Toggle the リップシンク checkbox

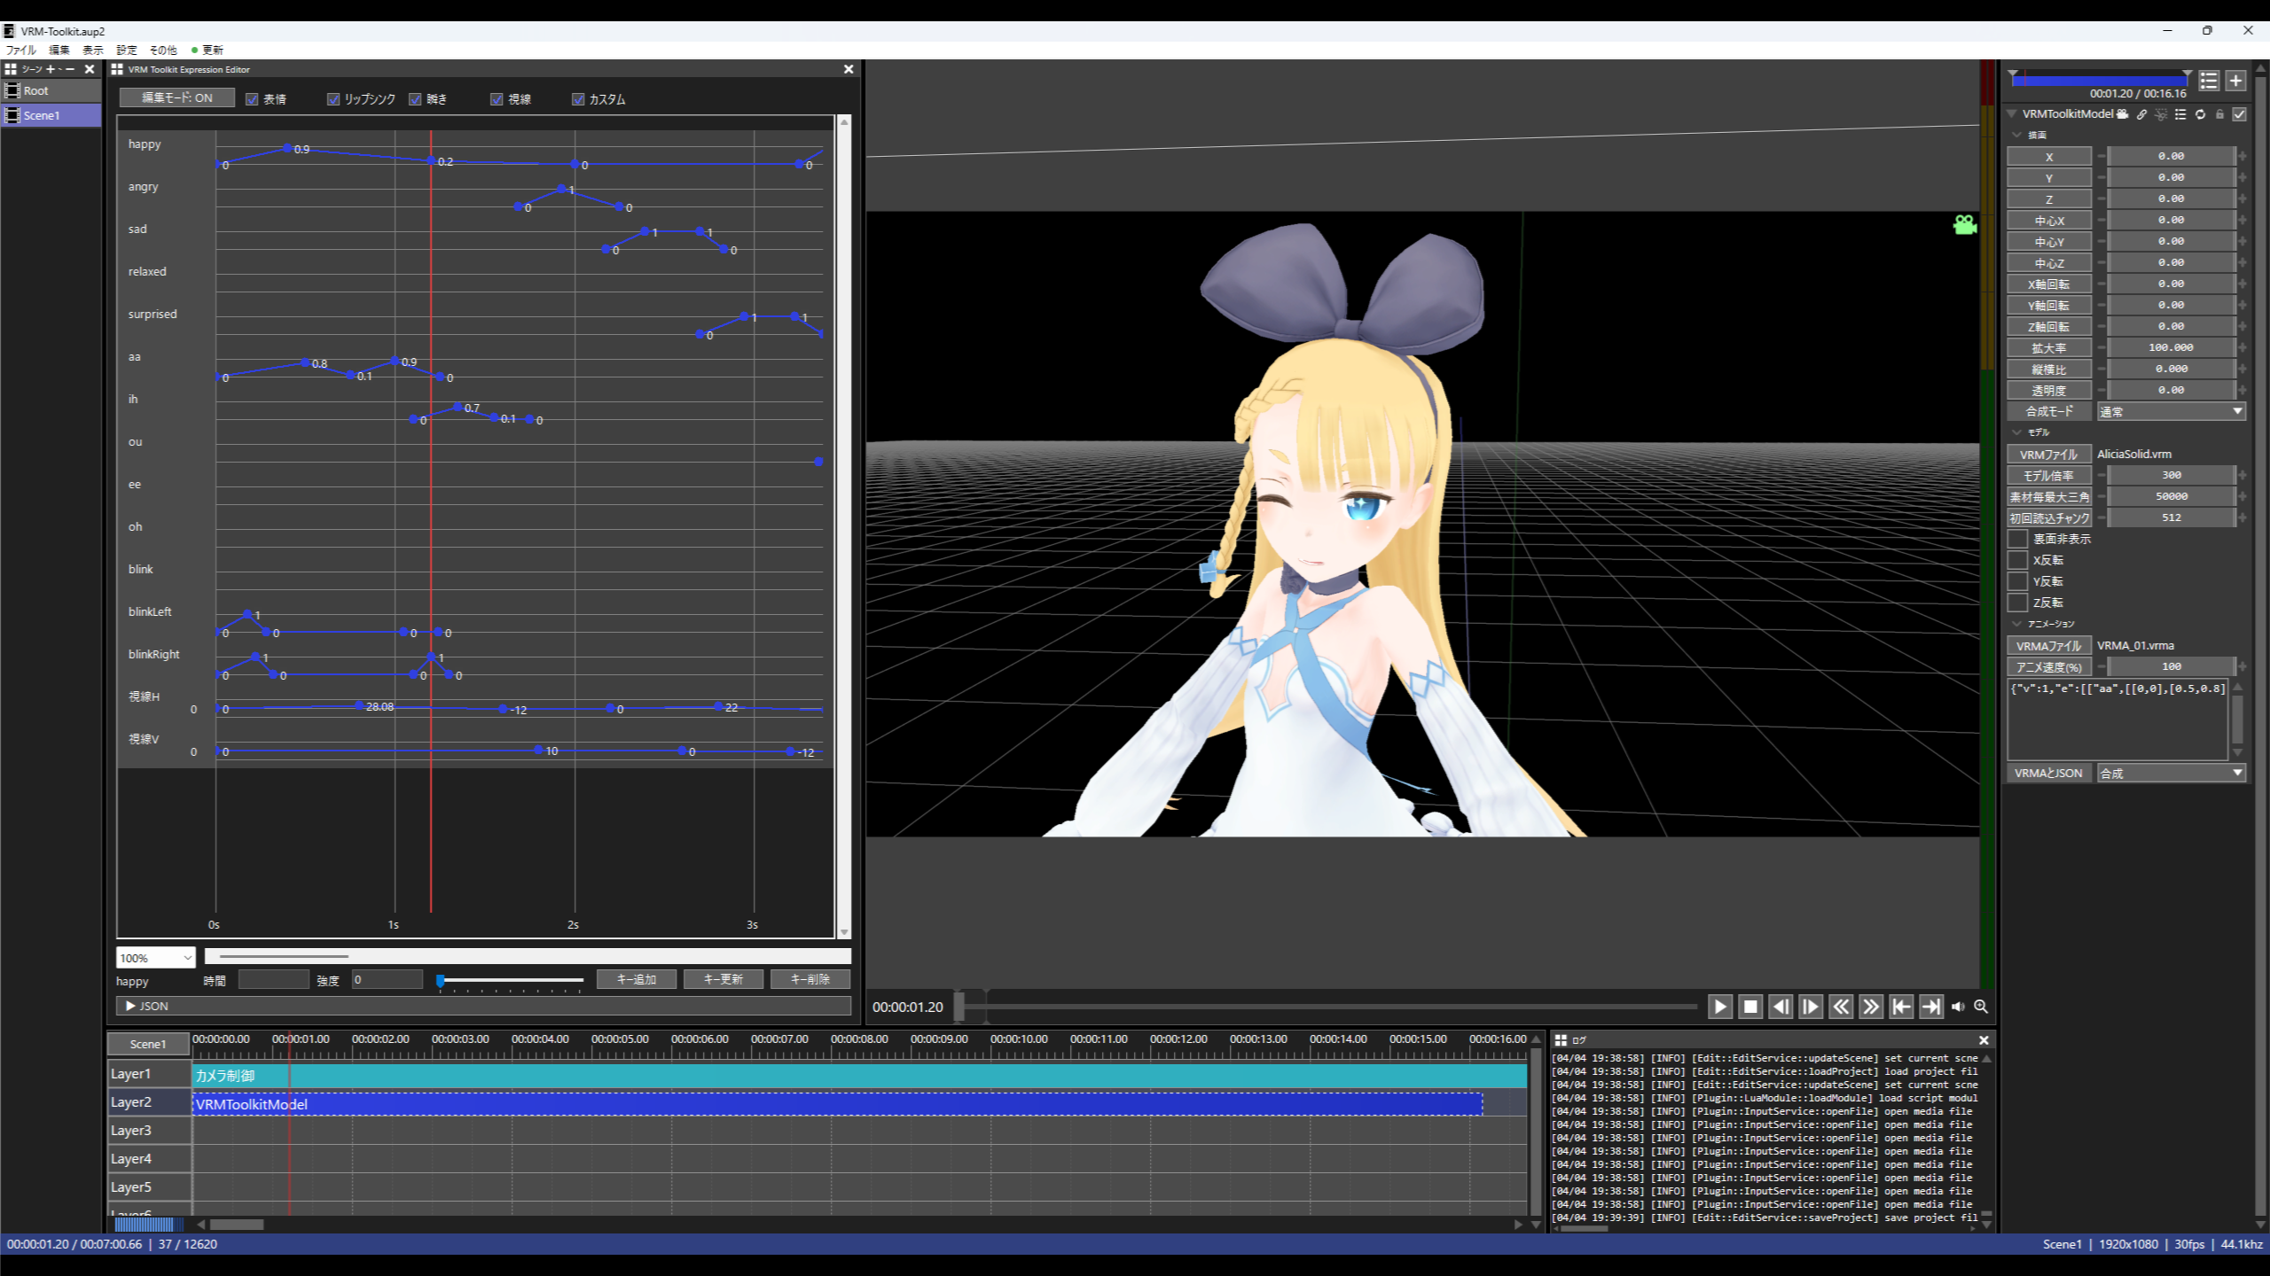(x=333, y=99)
